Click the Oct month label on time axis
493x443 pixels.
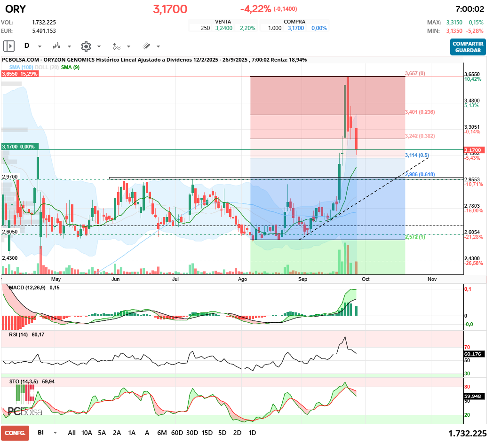tap(366, 279)
